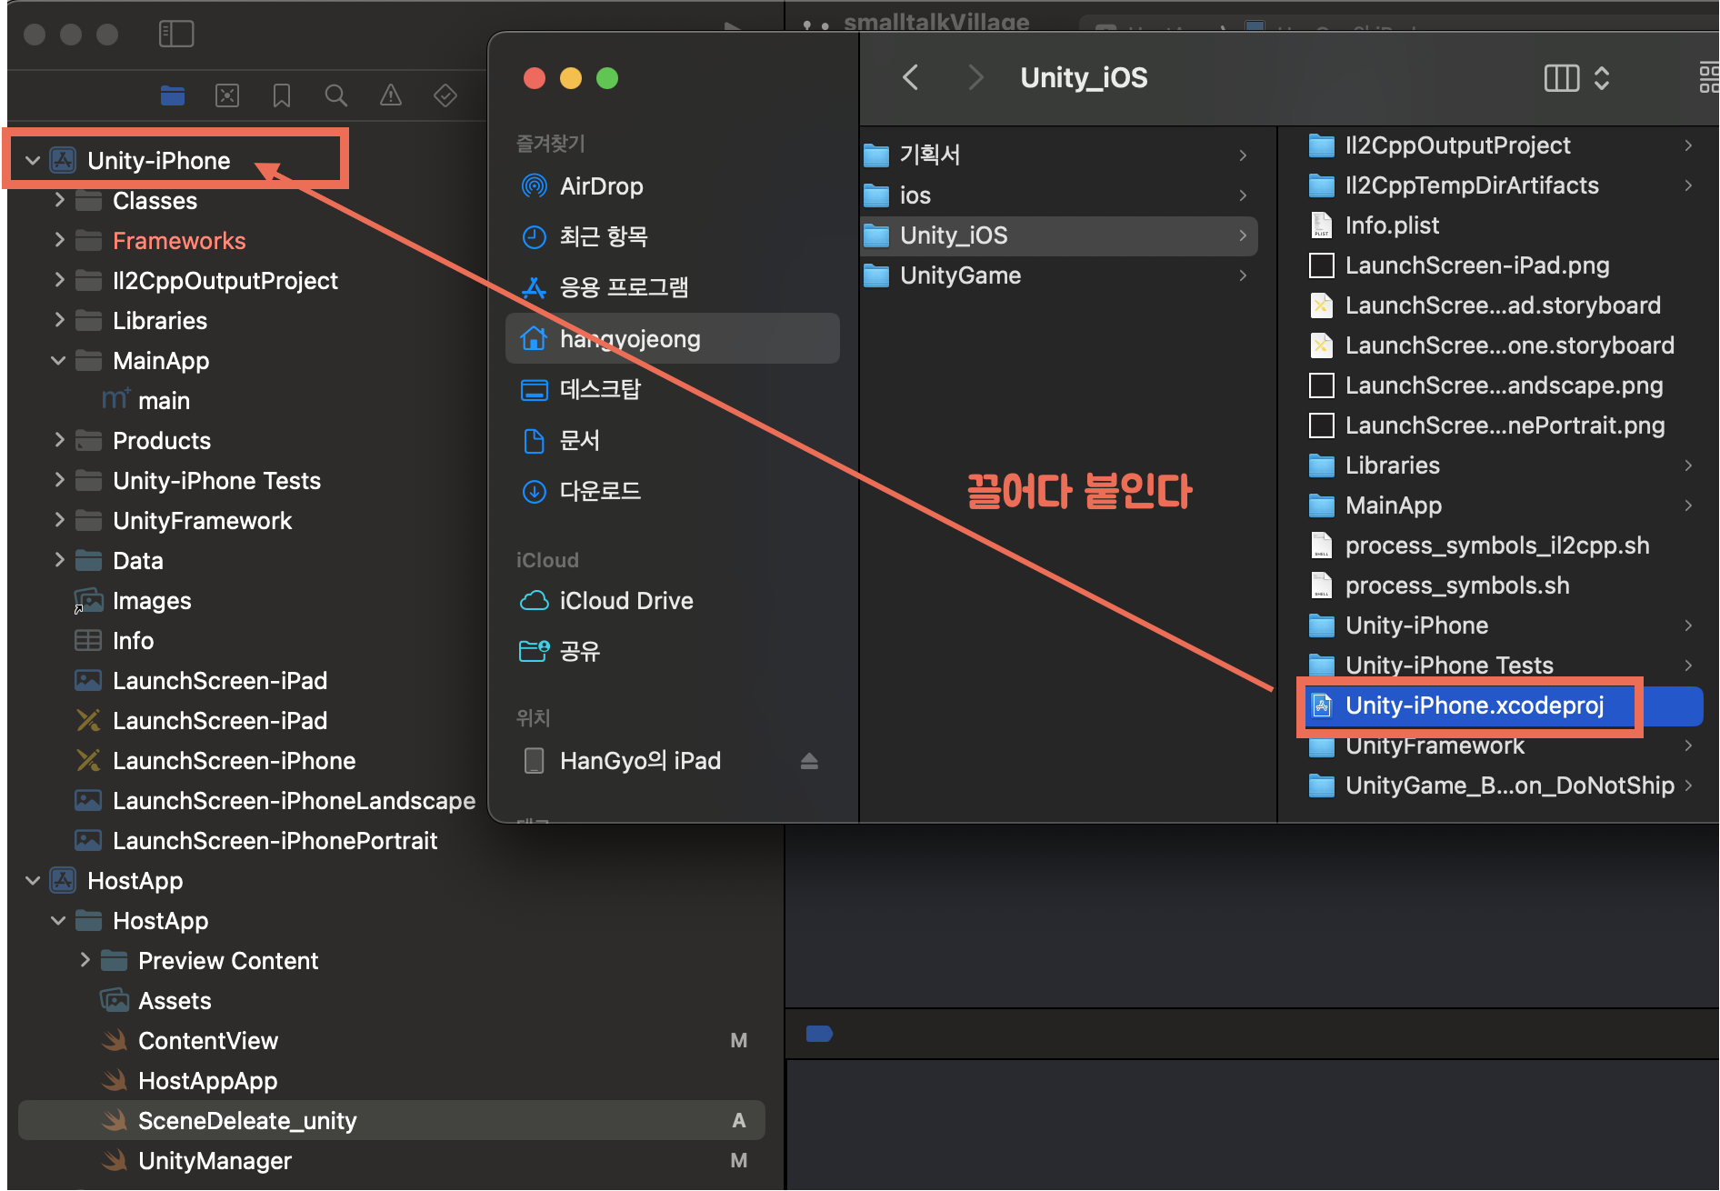The width and height of the screenshot is (1720, 1191).
Task: Eject HanGyo의 iPad
Action: [x=809, y=761]
